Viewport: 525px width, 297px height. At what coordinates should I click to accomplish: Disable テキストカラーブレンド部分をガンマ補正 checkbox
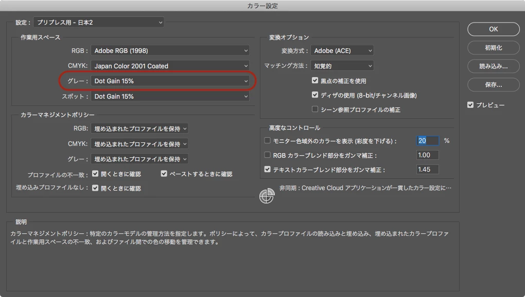(x=267, y=169)
